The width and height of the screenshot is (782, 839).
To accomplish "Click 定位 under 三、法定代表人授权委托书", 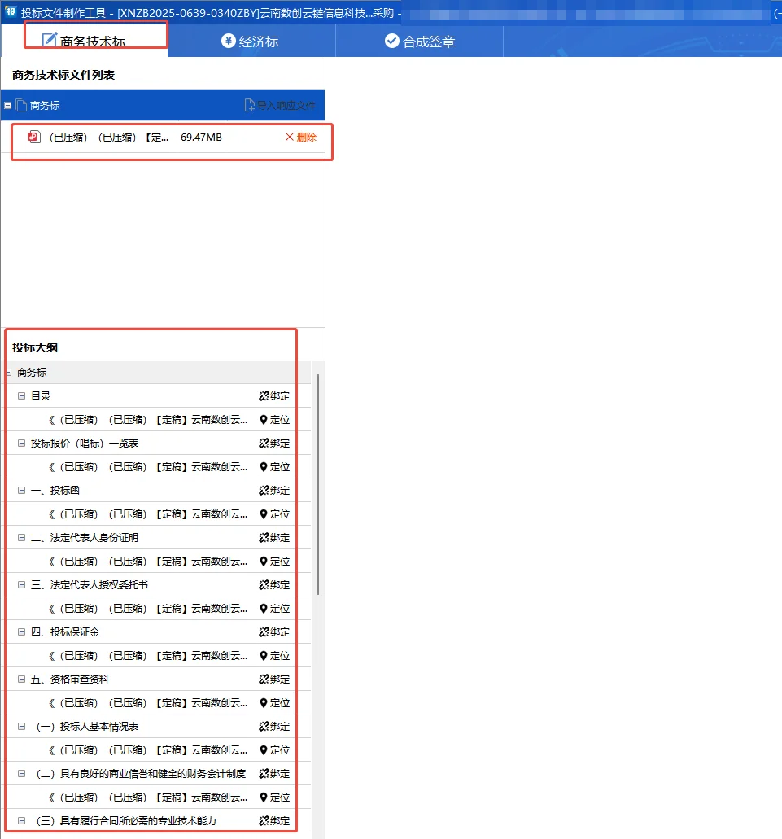I will click(x=274, y=608).
